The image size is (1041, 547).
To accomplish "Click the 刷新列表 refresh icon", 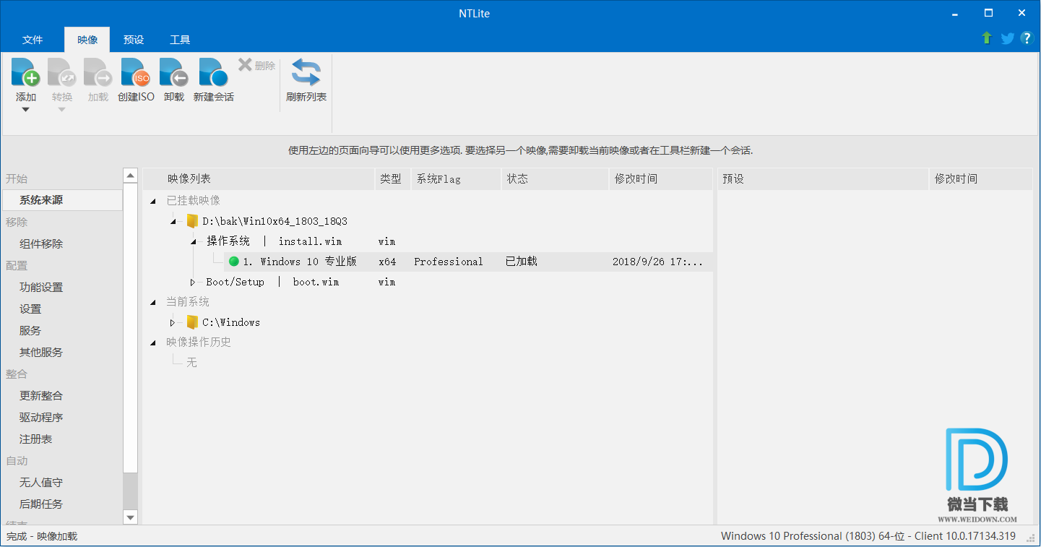I will point(306,73).
